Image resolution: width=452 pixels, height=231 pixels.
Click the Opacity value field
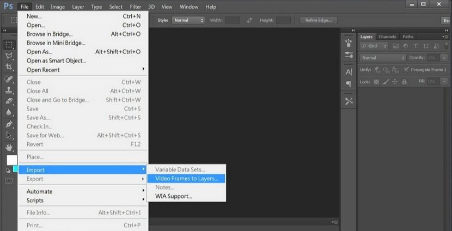(433, 58)
